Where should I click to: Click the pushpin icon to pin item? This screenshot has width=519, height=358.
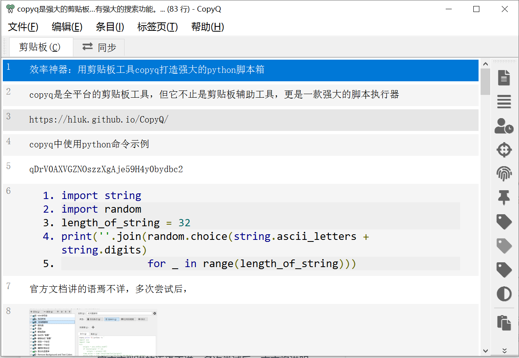[x=504, y=197]
